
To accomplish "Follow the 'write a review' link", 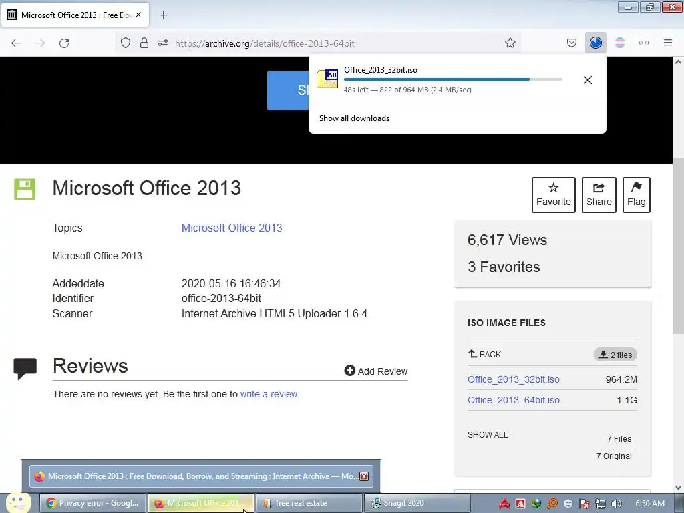I will 270,394.
